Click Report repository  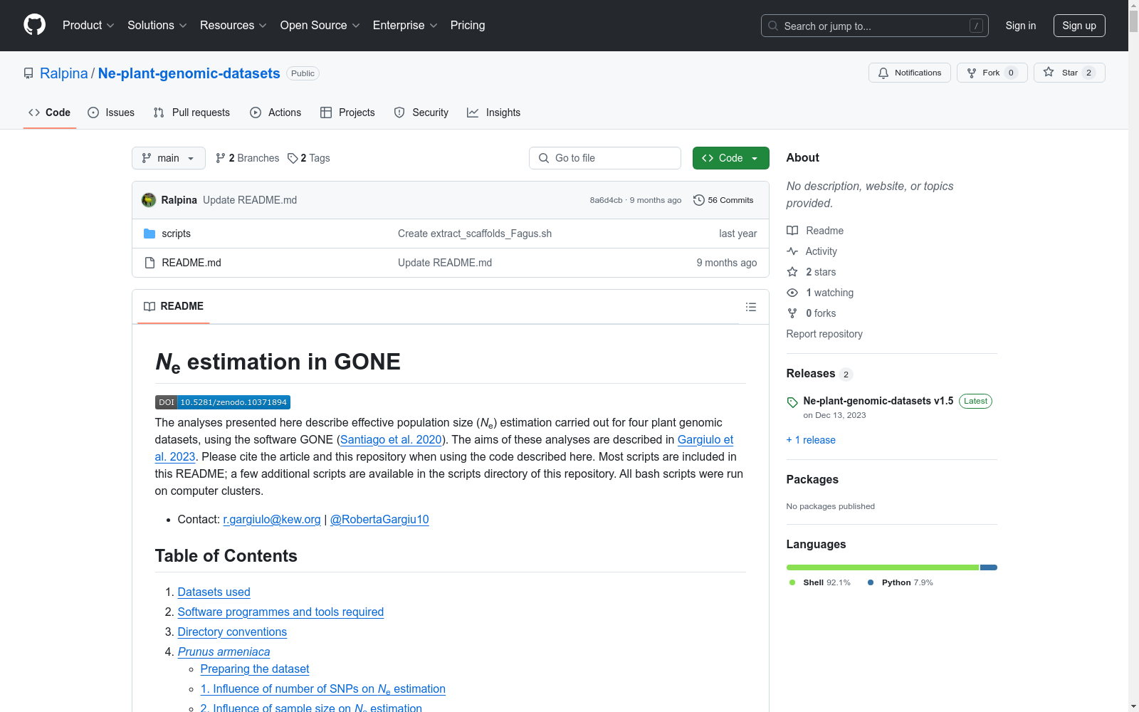[x=824, y=334]
